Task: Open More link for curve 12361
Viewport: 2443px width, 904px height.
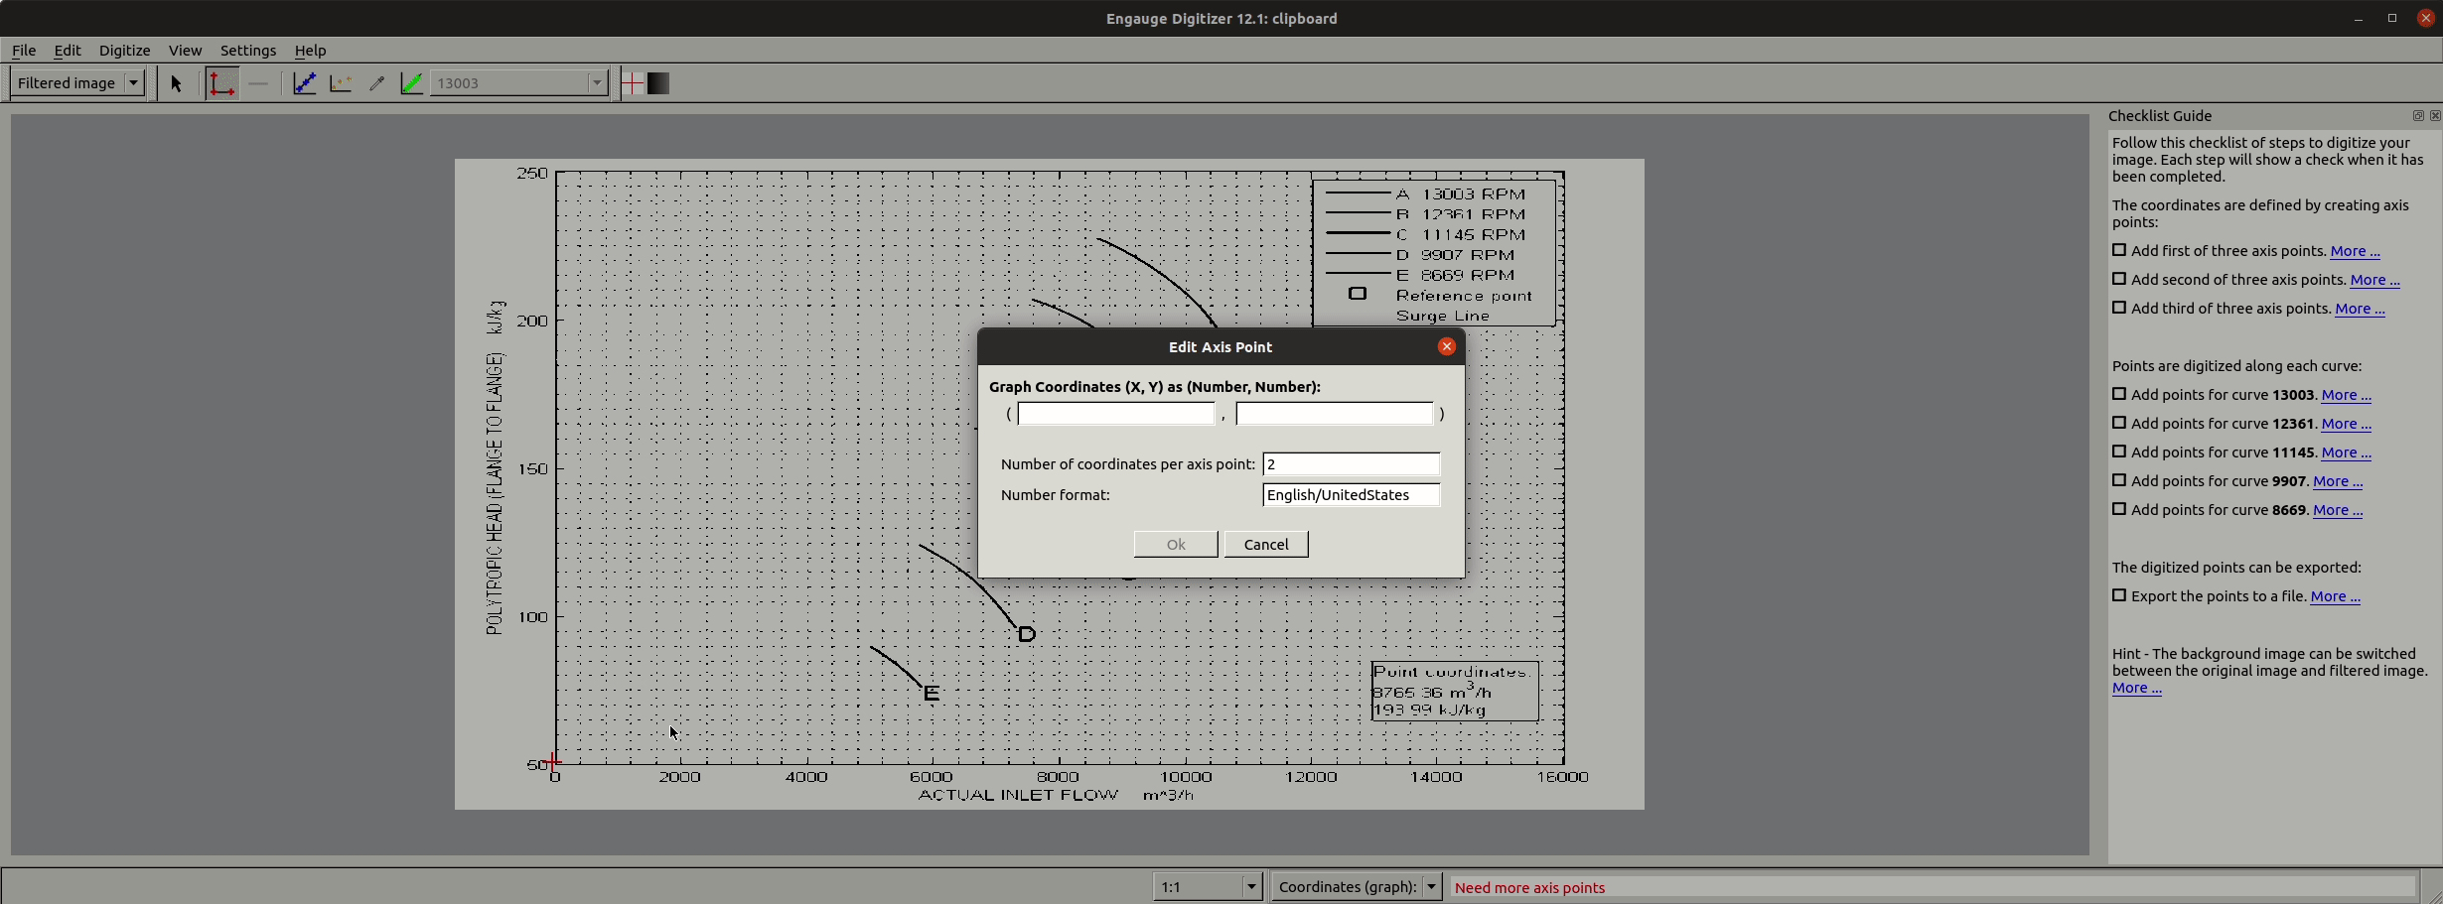Action: 2347,425
